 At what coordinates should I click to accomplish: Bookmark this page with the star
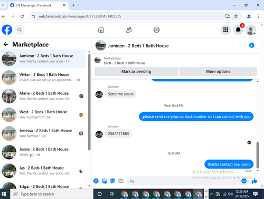236,16
